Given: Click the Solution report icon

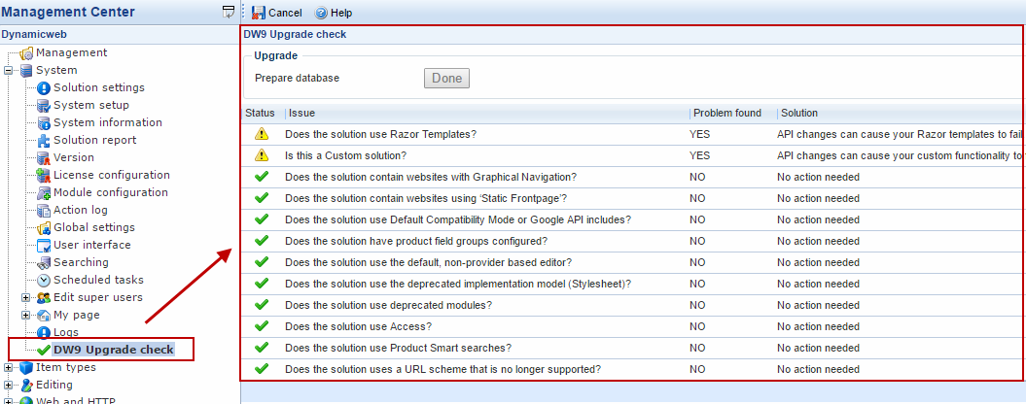Looking at the screenshot, I should click(44, 141).
